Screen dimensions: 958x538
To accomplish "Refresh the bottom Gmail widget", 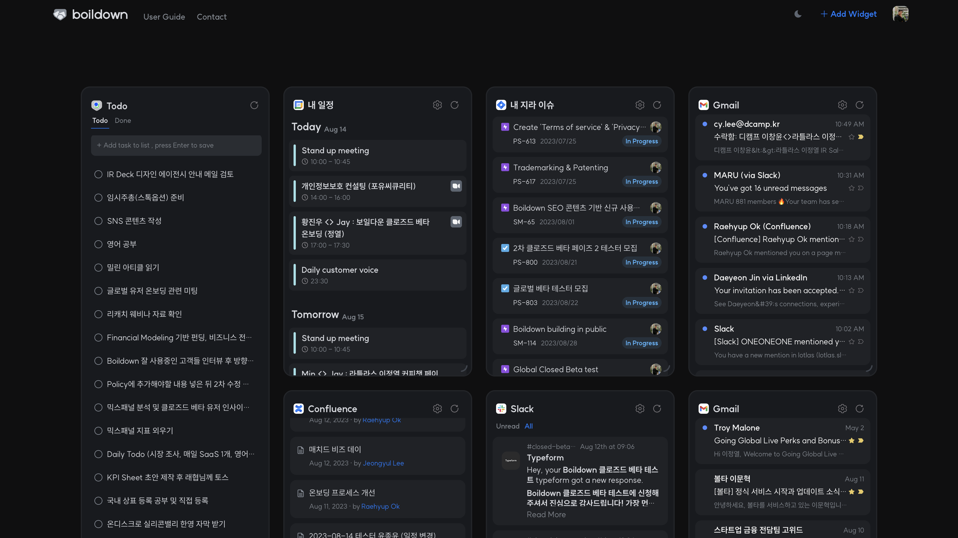I will [860, 409].
